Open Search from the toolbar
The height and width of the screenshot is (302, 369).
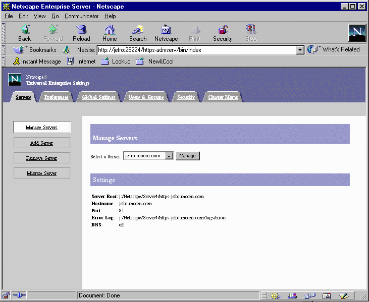point(138,33)
